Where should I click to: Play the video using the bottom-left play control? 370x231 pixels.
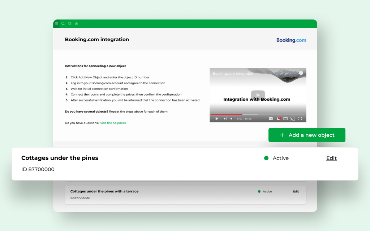(217, 118)
